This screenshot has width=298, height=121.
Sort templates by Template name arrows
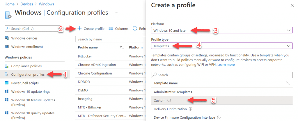click(288, 83)
